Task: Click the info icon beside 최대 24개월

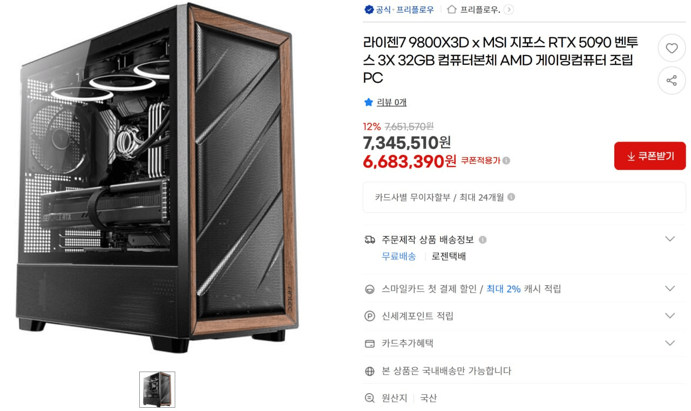Action: coord(511,197)
